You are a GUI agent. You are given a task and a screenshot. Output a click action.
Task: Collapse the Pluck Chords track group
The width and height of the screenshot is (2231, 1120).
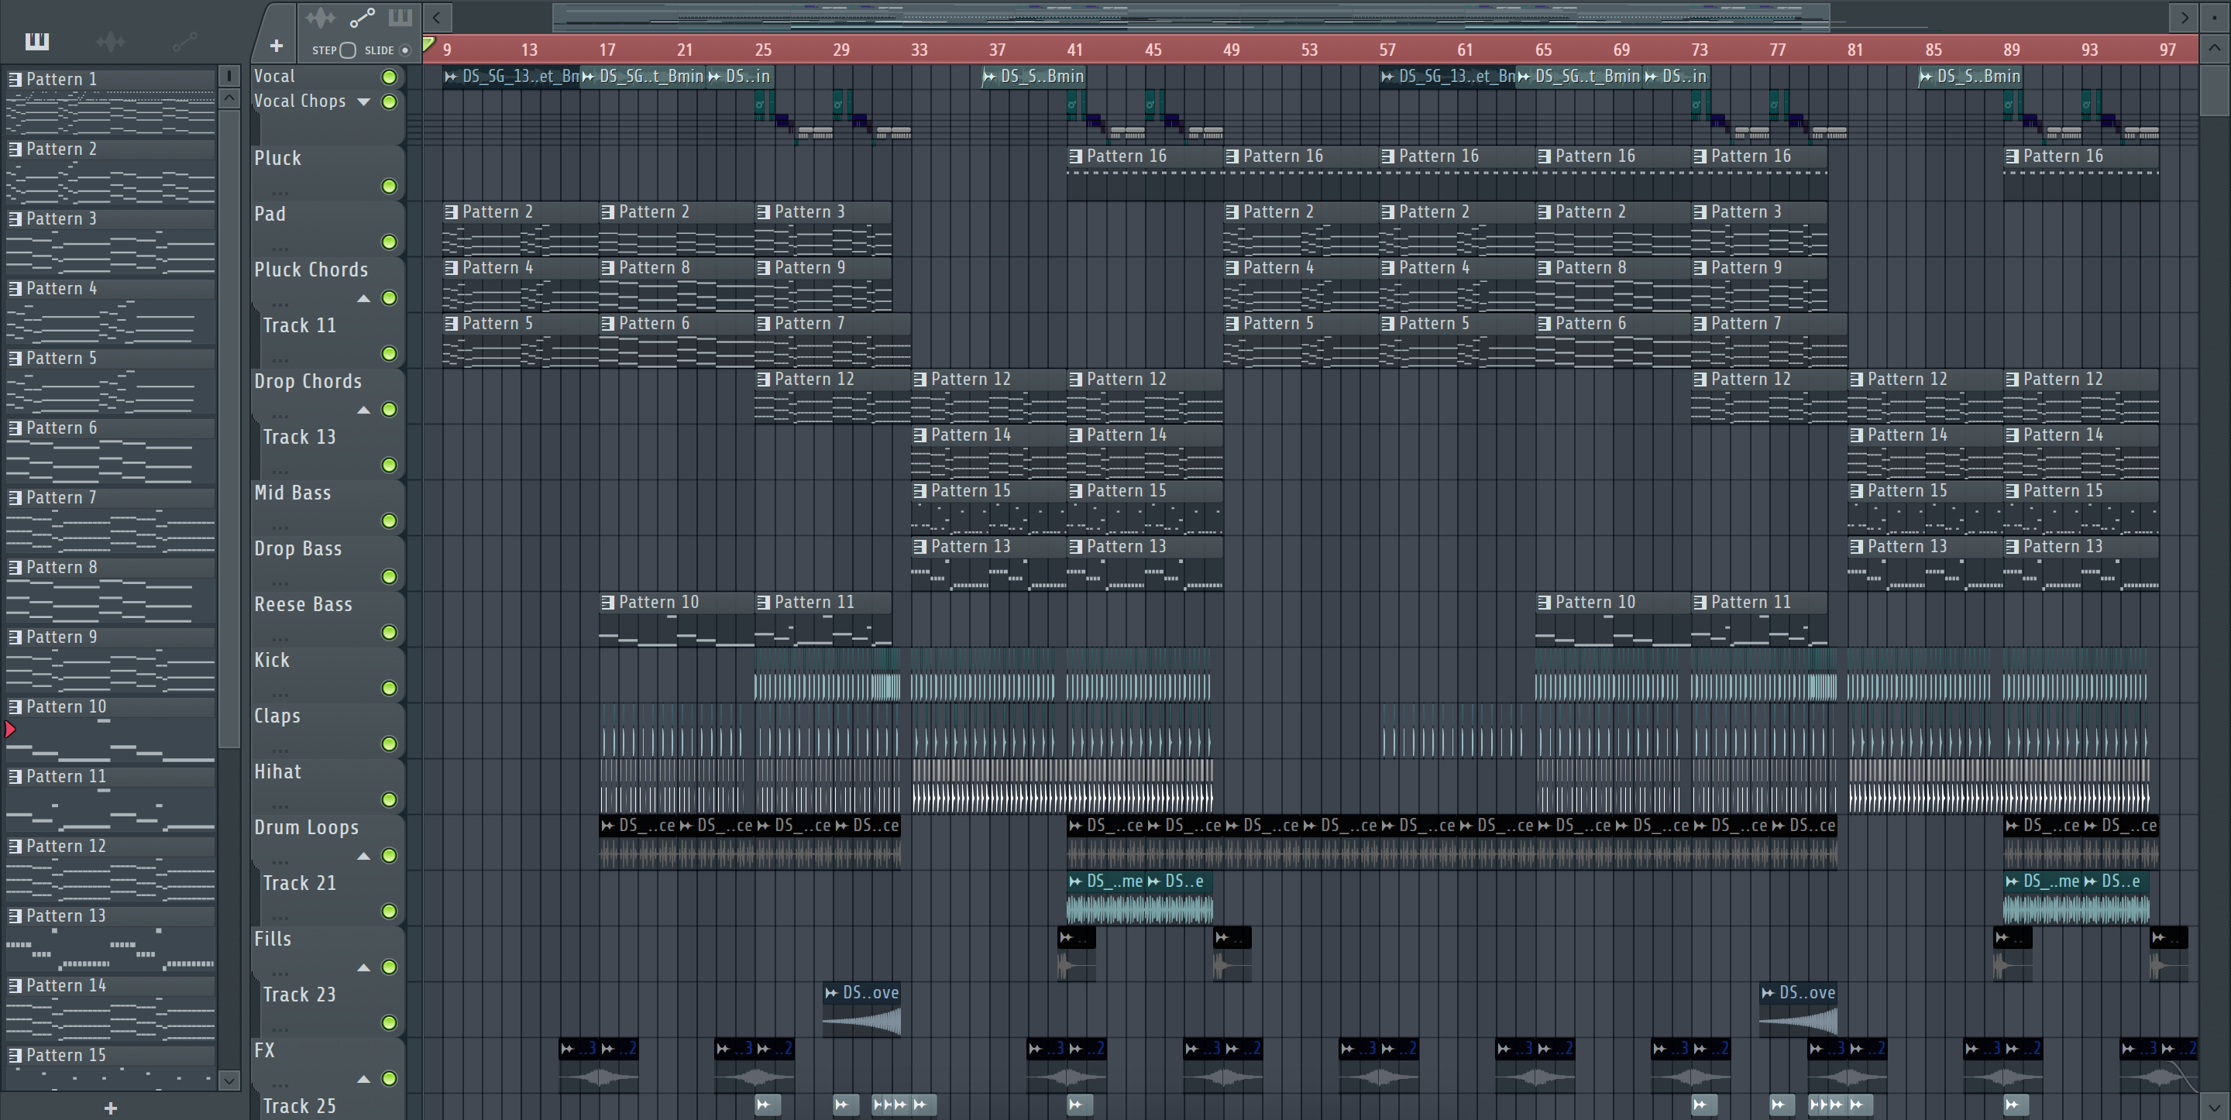[364, 299]
